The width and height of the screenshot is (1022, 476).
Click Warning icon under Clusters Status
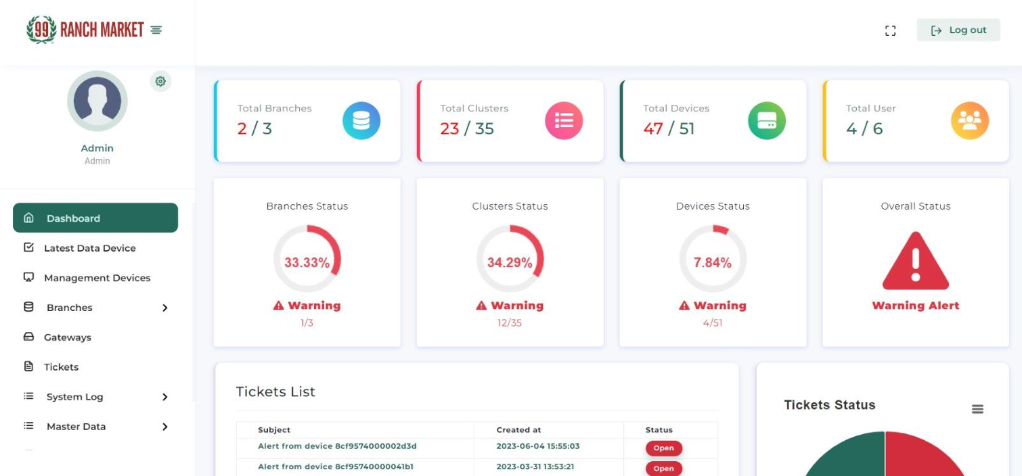click(x=481, y=306)
